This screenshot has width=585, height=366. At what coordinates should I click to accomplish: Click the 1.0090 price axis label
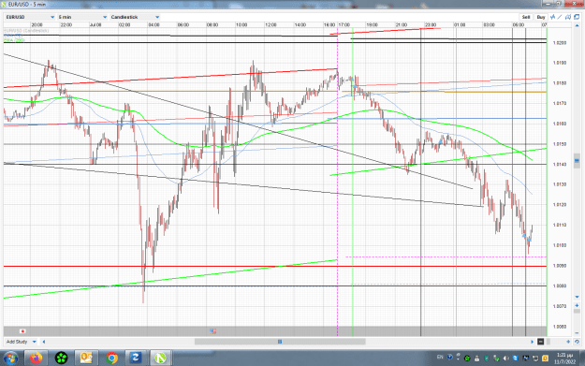click(559, 266)
